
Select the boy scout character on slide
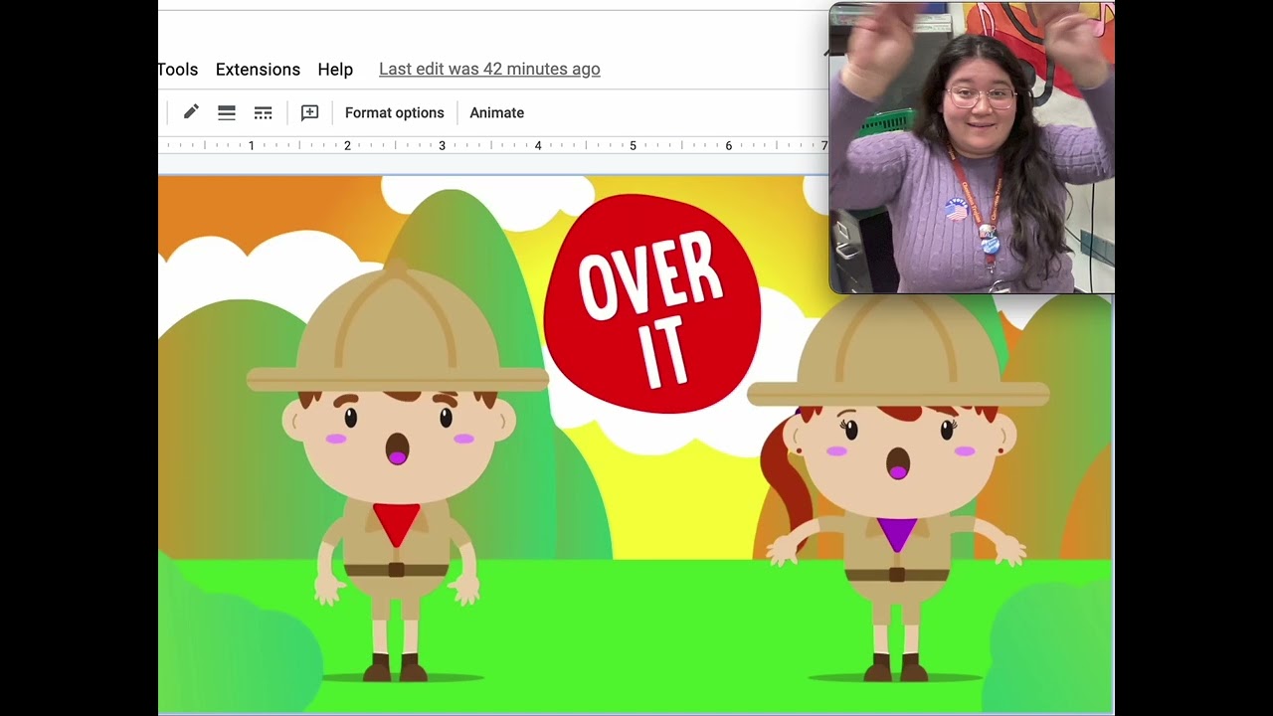pos(397,470)
